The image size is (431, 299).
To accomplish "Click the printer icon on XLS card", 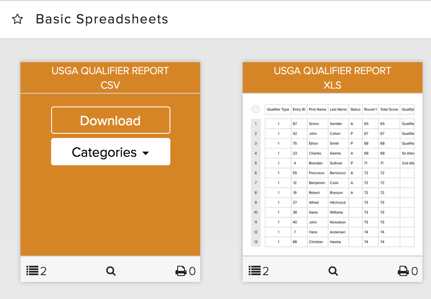I will (403, 271).
